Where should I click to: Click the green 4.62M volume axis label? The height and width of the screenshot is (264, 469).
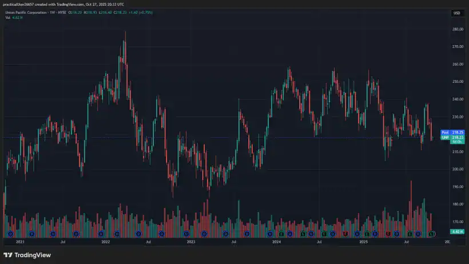(x=457, y=231)
